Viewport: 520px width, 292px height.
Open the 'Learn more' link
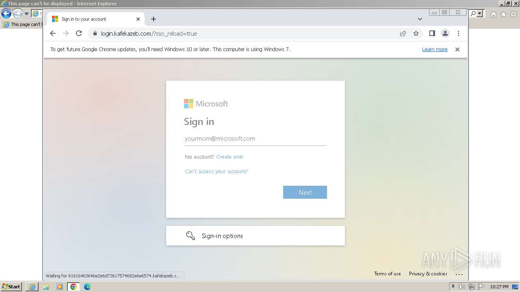click(435, 49)
